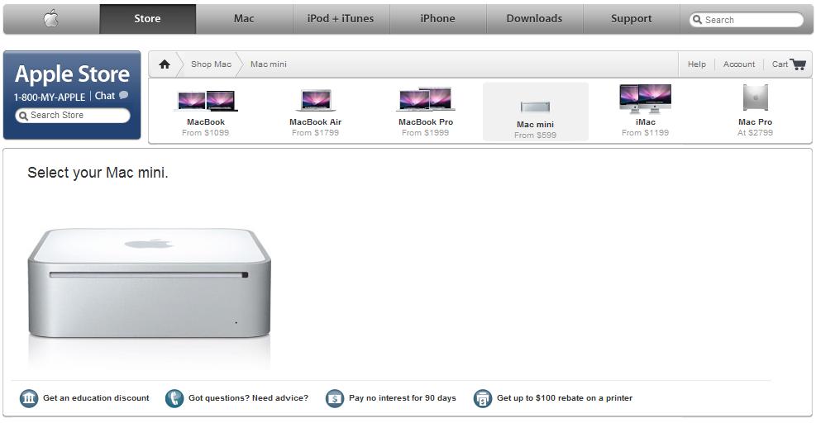Click the dollar financing icon

[x=335, y=398]
